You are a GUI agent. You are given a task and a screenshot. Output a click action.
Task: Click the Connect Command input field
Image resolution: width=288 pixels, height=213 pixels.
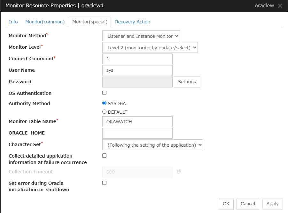point(137,59)
